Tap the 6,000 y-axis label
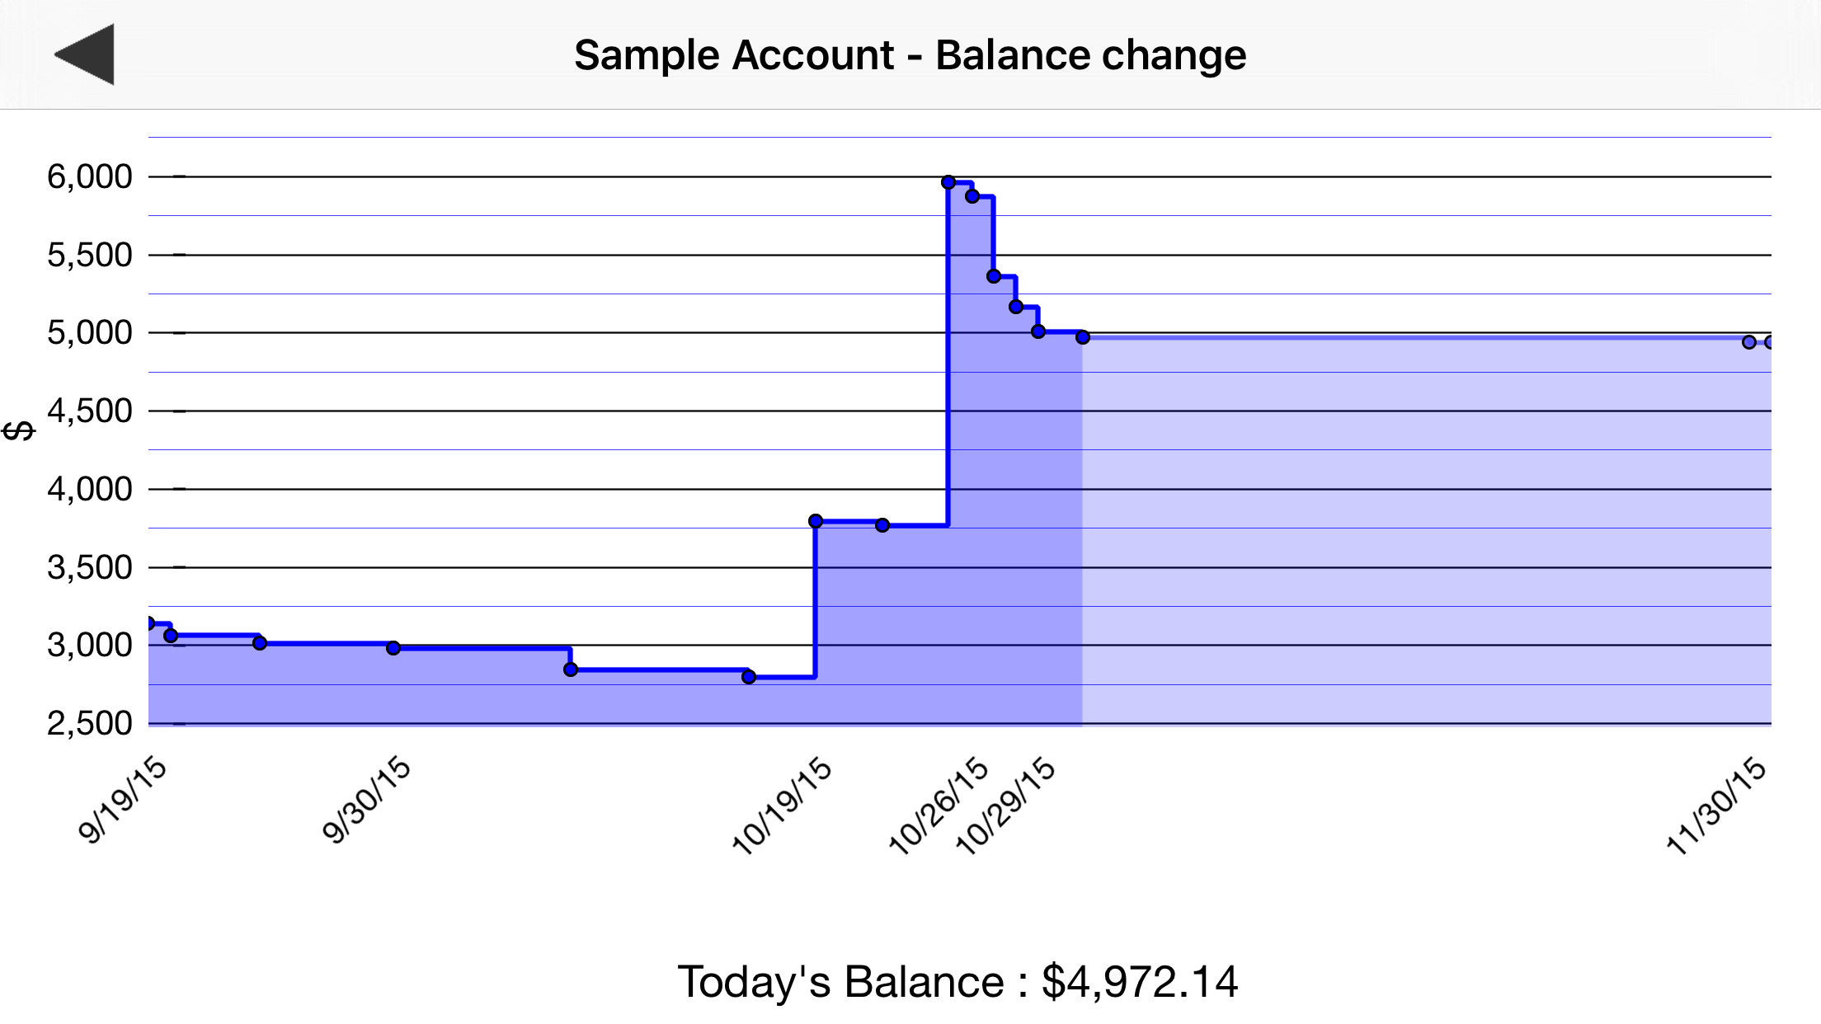 pyautogui.click(x=89, y=176)
